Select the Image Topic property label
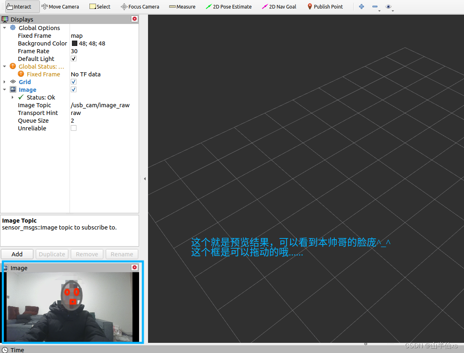 34,105
